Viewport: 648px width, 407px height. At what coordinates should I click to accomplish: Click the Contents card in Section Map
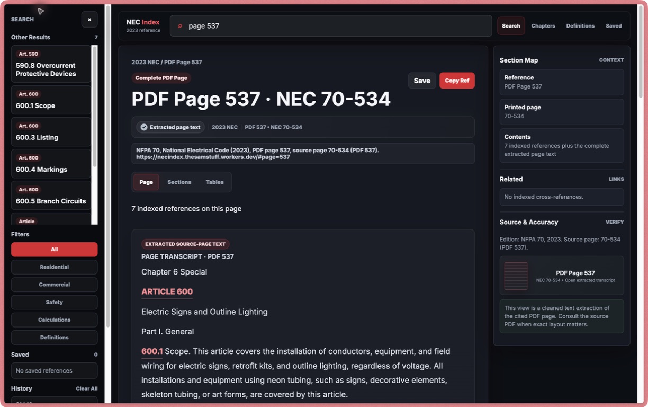562,145
